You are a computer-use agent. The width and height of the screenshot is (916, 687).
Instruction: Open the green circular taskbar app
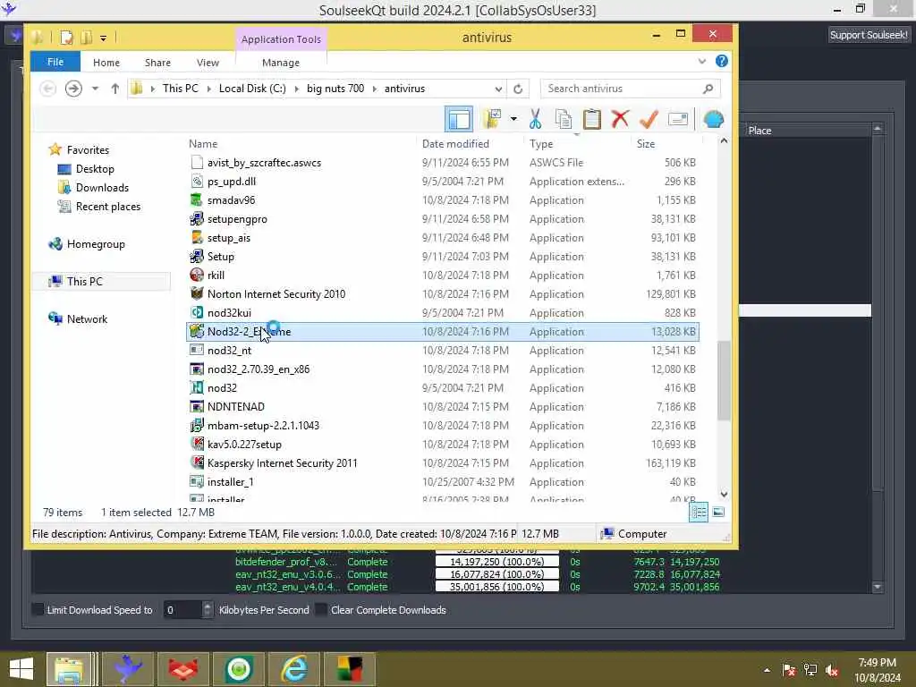(239, 669)
